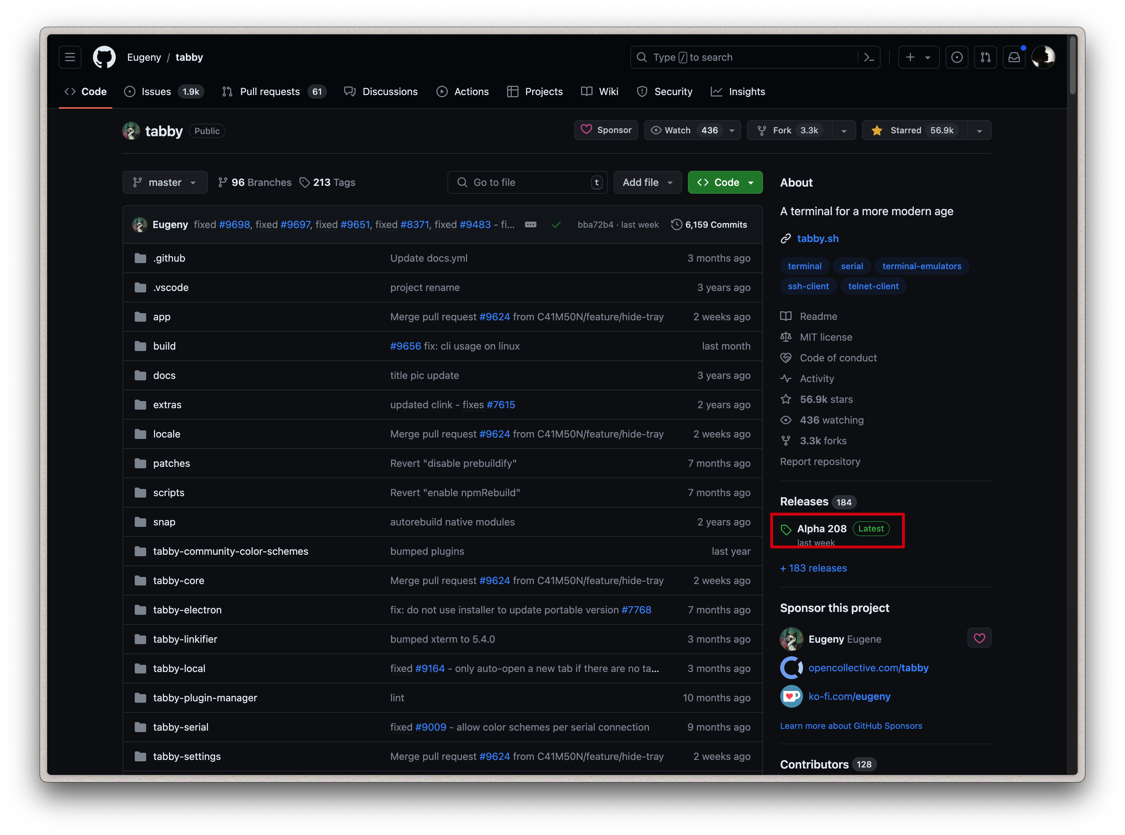Click the Open Collective logo icon

tap(791, 668)
